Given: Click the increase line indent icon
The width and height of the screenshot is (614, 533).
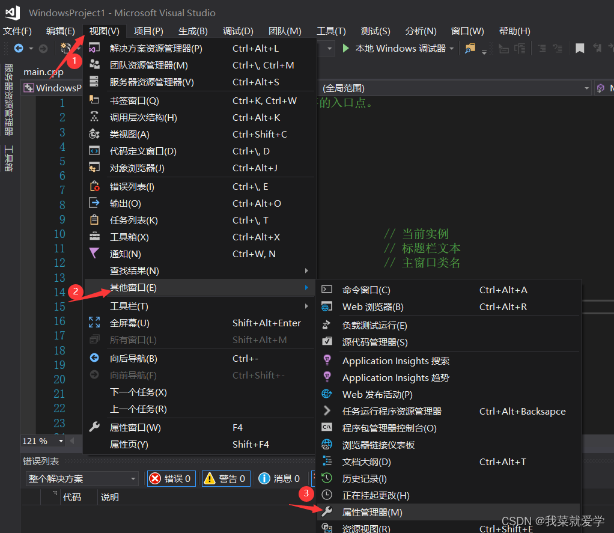Looking at the screenshot, I should 558,49.
